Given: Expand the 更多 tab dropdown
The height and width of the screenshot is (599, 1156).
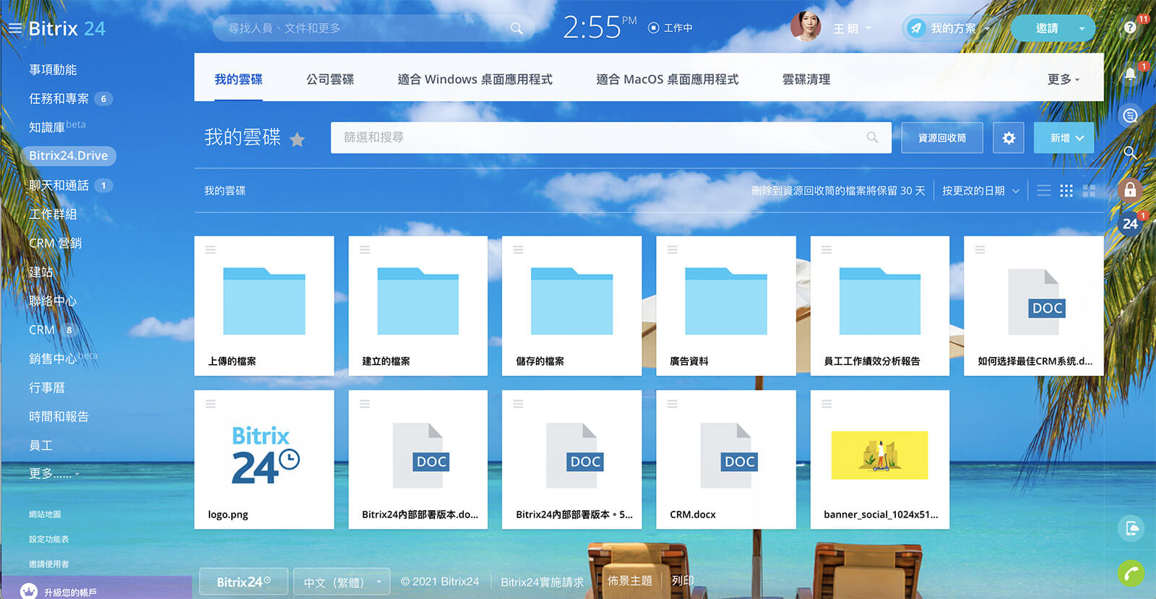Looking at the screenshot, I should click(1064, 79).
